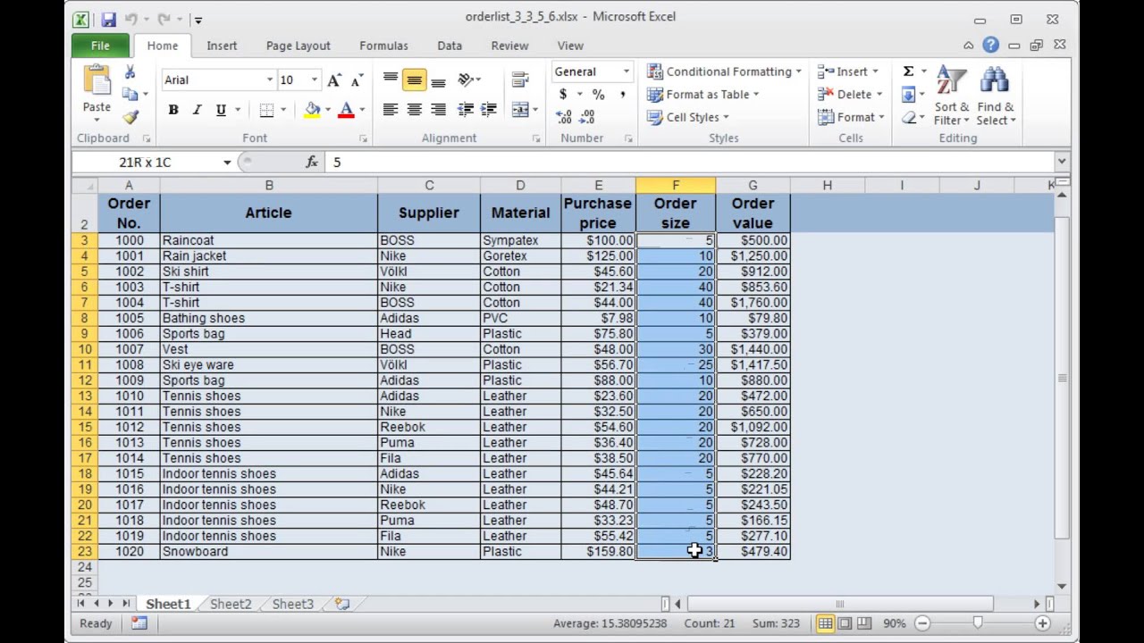Click the Decrease Indent icon
Screen dimensions: 1144x643
(465, 110)
